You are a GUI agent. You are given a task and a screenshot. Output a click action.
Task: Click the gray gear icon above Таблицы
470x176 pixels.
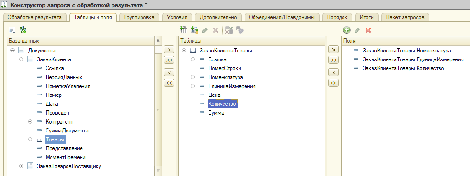239,29
